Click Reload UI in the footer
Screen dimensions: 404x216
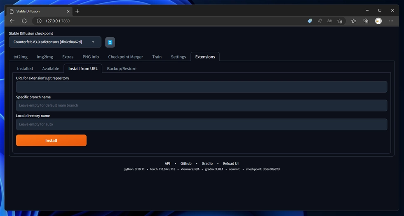[231, 164]
